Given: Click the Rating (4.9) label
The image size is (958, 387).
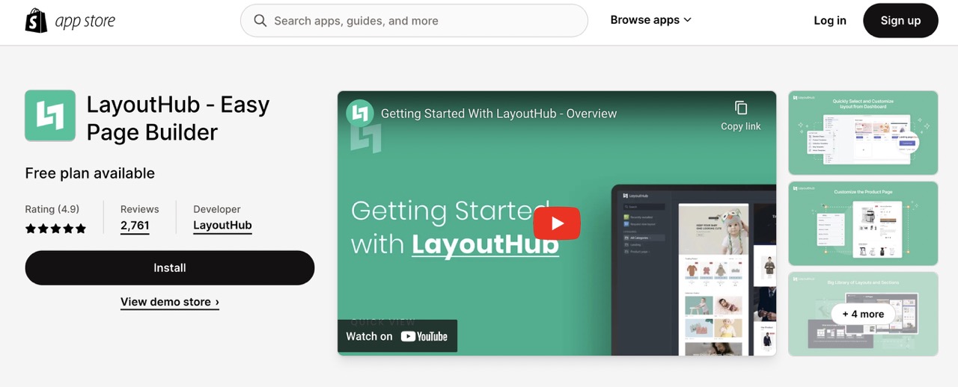Looking at the screenshot, I should click(52, 209).
